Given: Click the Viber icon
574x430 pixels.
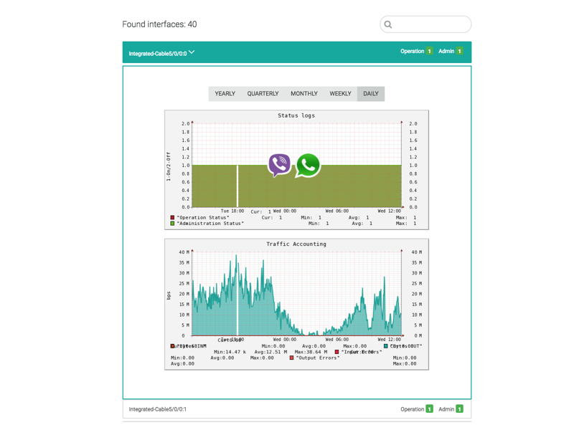Looking at the screenshot, I should 279,165.
